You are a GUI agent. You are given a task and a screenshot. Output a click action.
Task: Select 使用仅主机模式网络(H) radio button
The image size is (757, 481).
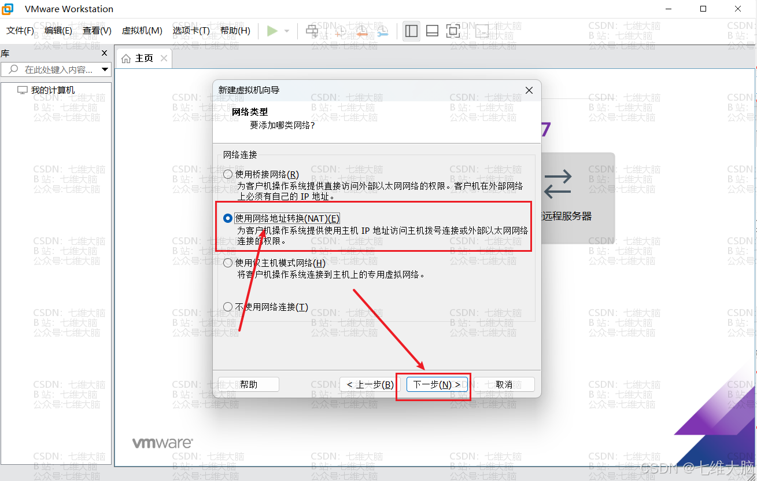click(x=228, y=263)
